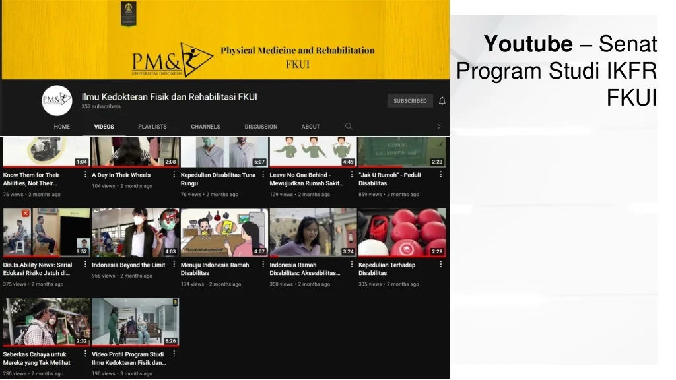676x380 pixels.
Task: Open title Leave No One Behind
Action: pyautogui.click(x=306, y=179)
